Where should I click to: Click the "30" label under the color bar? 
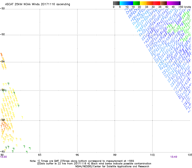tap(153, 7)
